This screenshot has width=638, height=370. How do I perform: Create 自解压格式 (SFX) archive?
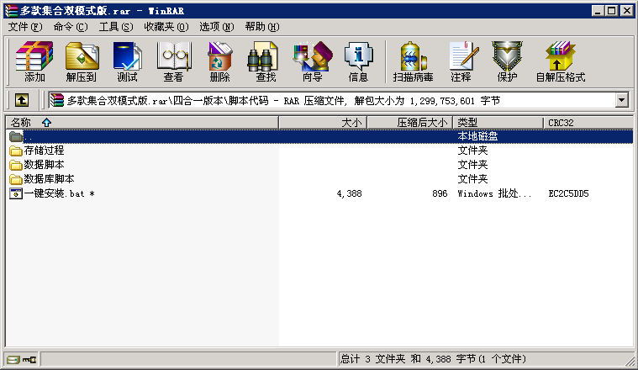click(x=560, y=61)
